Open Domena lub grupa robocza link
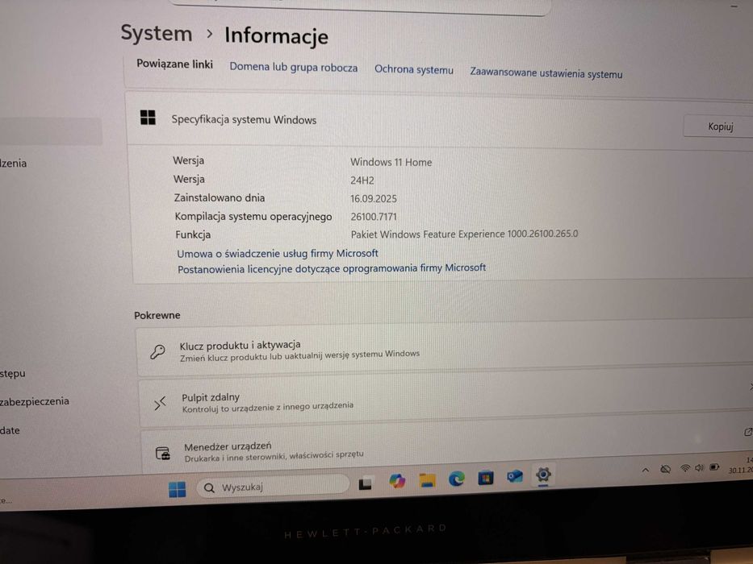The height and width of the screenshot is (564, 753). pos(294,67)
